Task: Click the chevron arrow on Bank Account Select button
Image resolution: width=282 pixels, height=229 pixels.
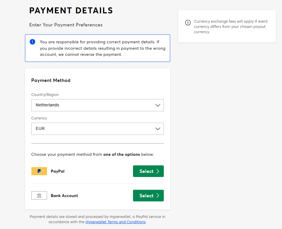Action: click(x=158, y=196)
